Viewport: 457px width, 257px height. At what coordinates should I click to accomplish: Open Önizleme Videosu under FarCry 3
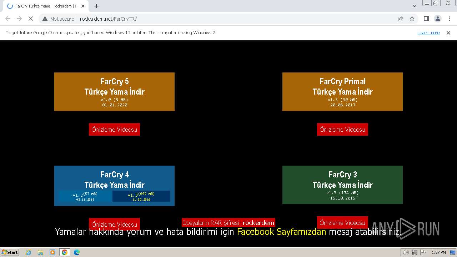(x=342, y=222)
